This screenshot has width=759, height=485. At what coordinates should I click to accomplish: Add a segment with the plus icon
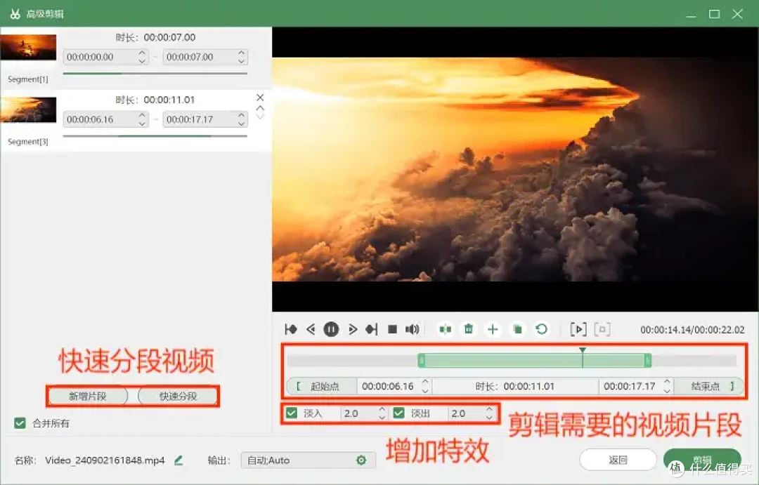point(493,329)
